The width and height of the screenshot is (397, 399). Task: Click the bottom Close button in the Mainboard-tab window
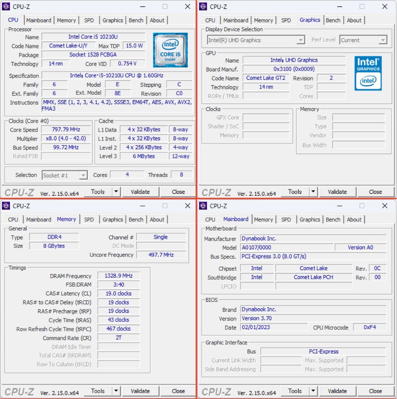(x=375, y=391)
